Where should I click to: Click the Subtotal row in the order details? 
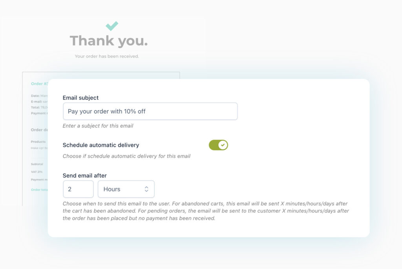37,164
